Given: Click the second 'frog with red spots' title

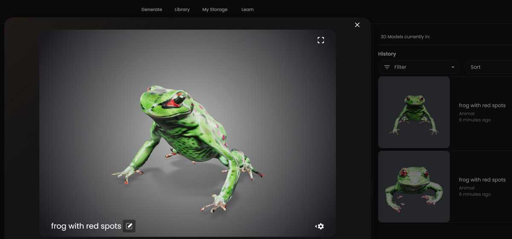Looking at the screenshot, I should pos(482,180).
